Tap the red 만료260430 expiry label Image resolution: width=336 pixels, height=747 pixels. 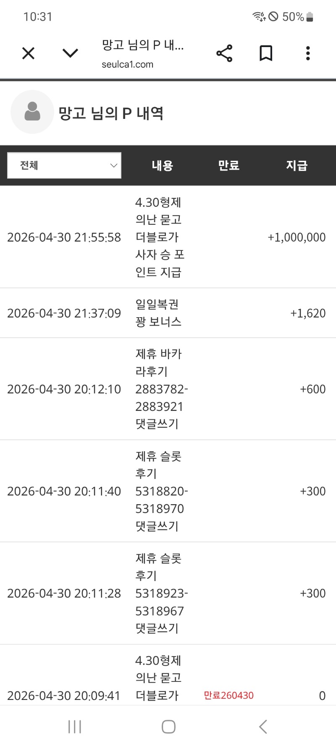[x=228, y=695]
